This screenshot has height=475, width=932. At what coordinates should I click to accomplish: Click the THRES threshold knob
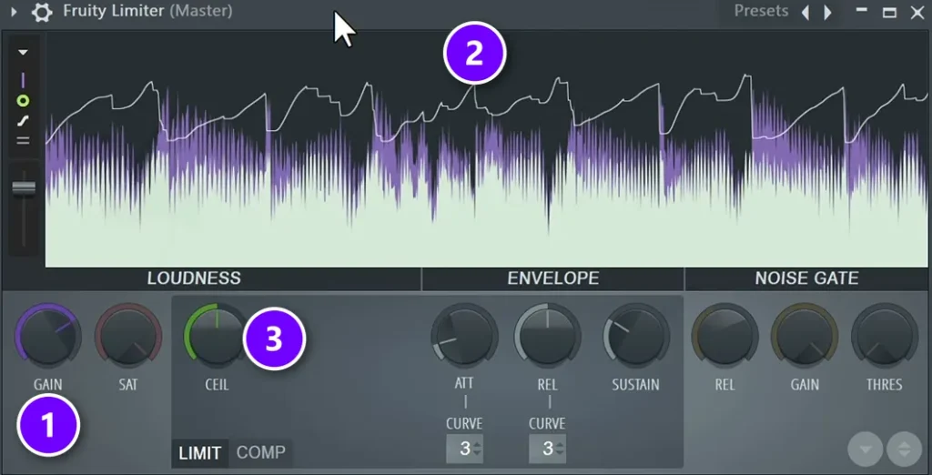[x=885, y=337]
